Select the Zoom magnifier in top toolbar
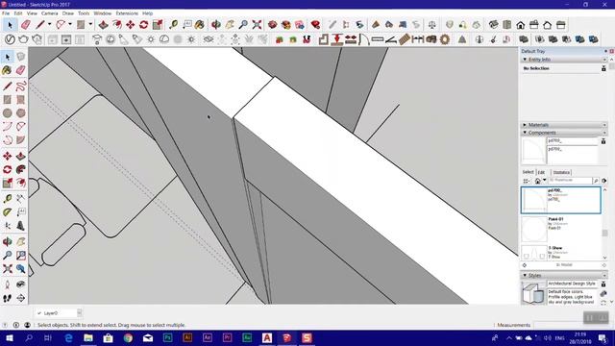Image resolution: width=615 pixels, height=346 pixels. (243, 25)
